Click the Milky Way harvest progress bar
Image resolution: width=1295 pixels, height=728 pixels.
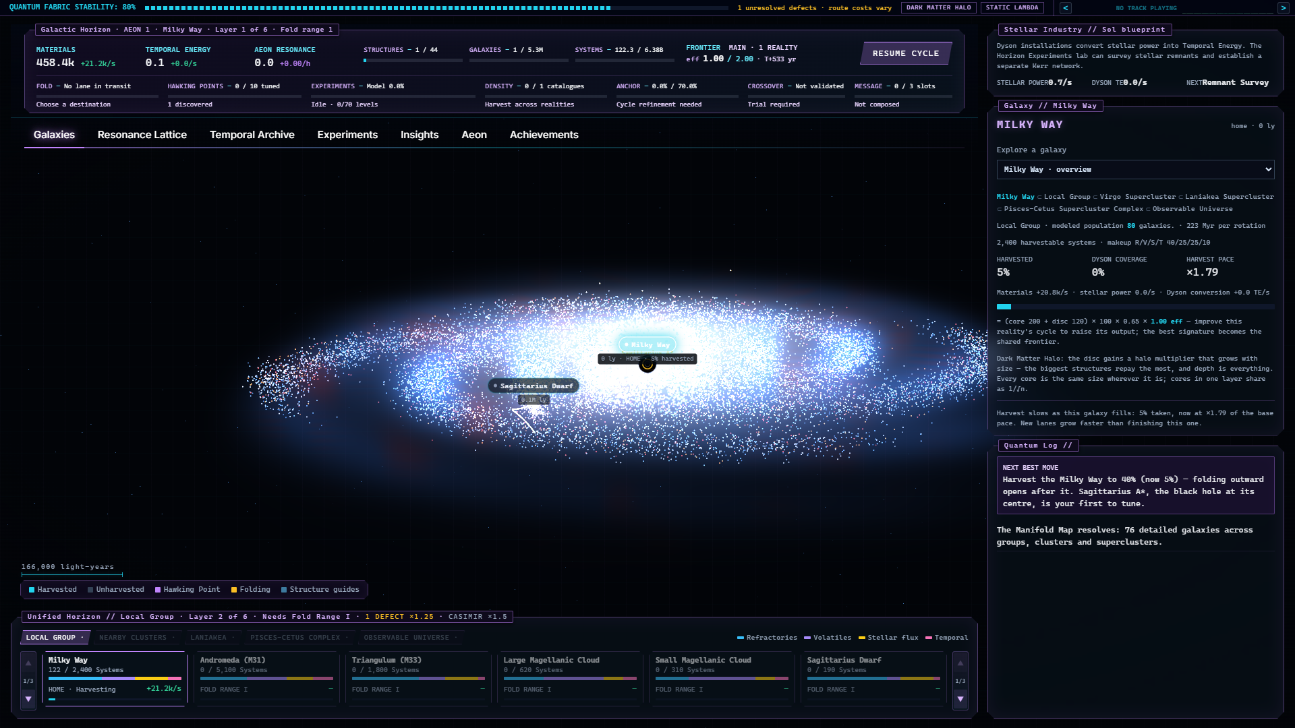tap(1135, 307)
